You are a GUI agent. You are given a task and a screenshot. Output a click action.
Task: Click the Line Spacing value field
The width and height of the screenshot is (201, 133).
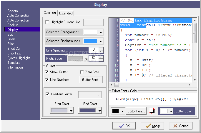pyautogui.click(x=94, y=50)
